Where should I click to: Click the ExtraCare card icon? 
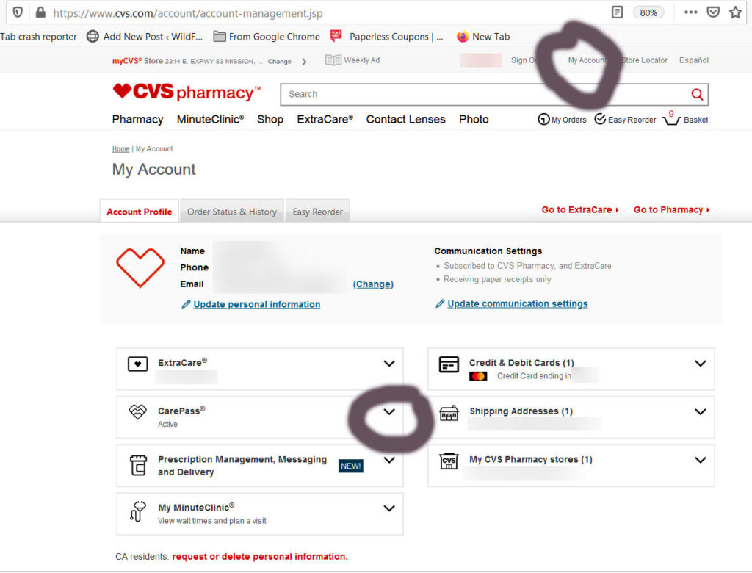pos(137,364)
